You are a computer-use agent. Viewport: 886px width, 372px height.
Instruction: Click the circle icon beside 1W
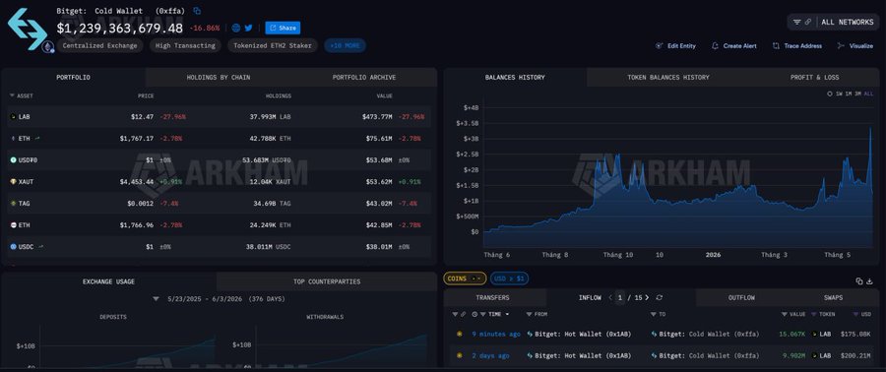[x=830, y=93]
